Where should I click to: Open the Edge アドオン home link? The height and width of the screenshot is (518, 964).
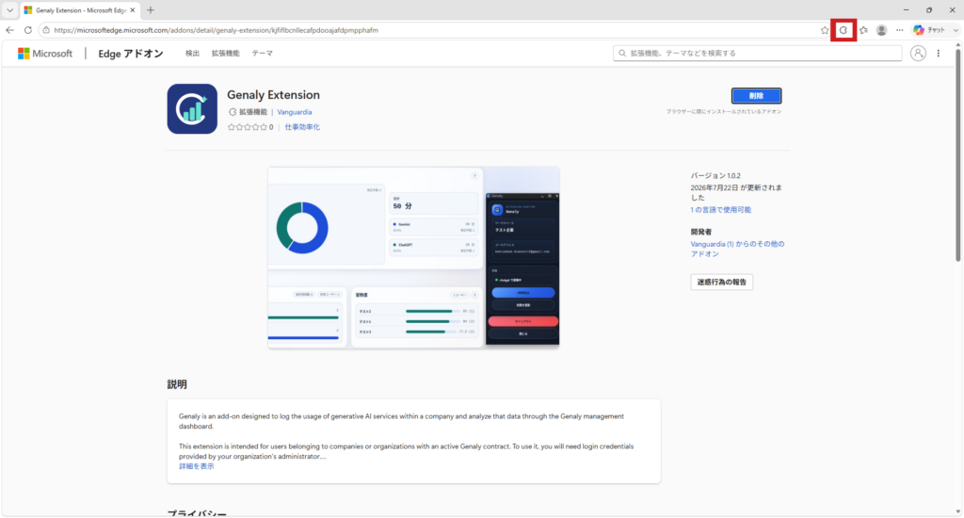131,54
